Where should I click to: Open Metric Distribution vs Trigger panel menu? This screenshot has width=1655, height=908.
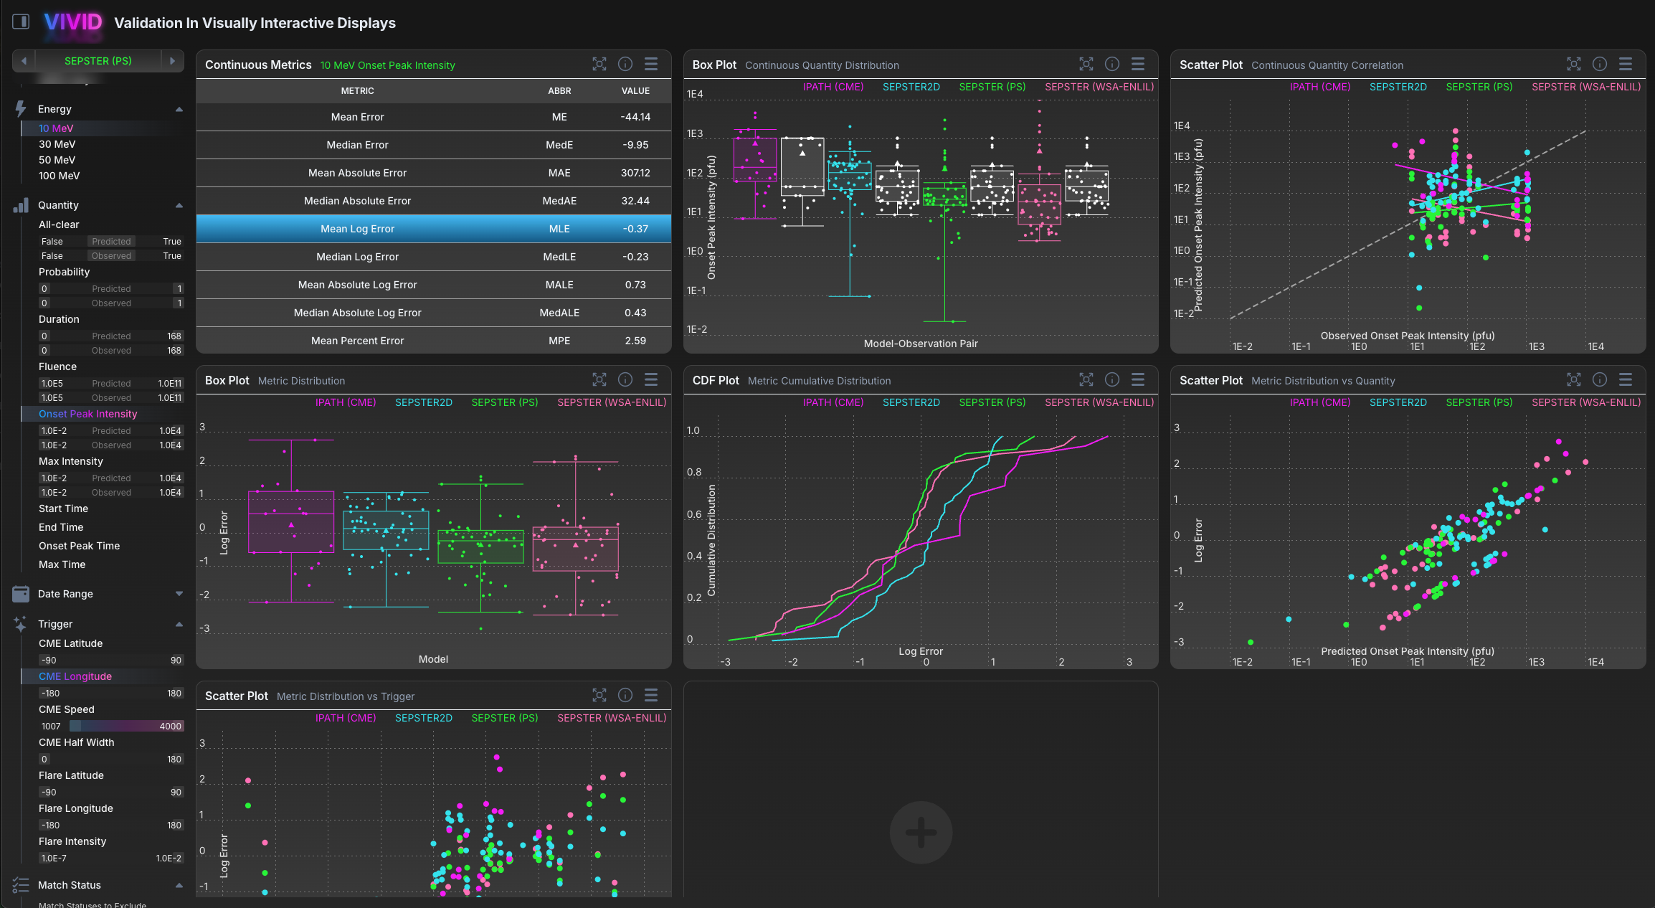pyautogui.click(x=651, y=695)
